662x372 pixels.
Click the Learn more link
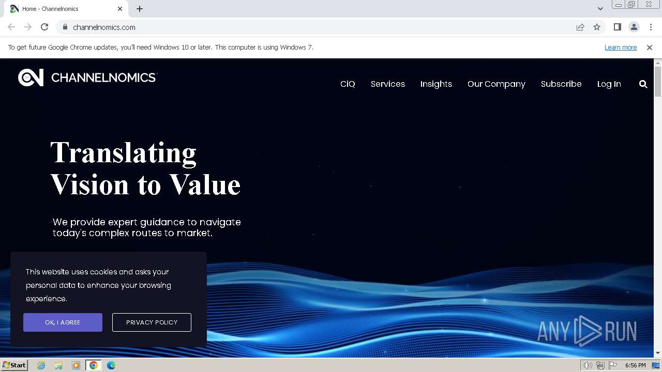[621, 47]
